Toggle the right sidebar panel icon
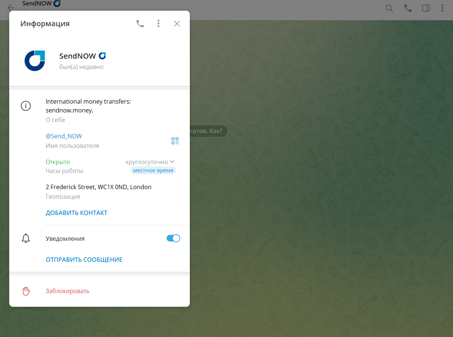This screenshot has width=453, height=337. pos(426,8)
